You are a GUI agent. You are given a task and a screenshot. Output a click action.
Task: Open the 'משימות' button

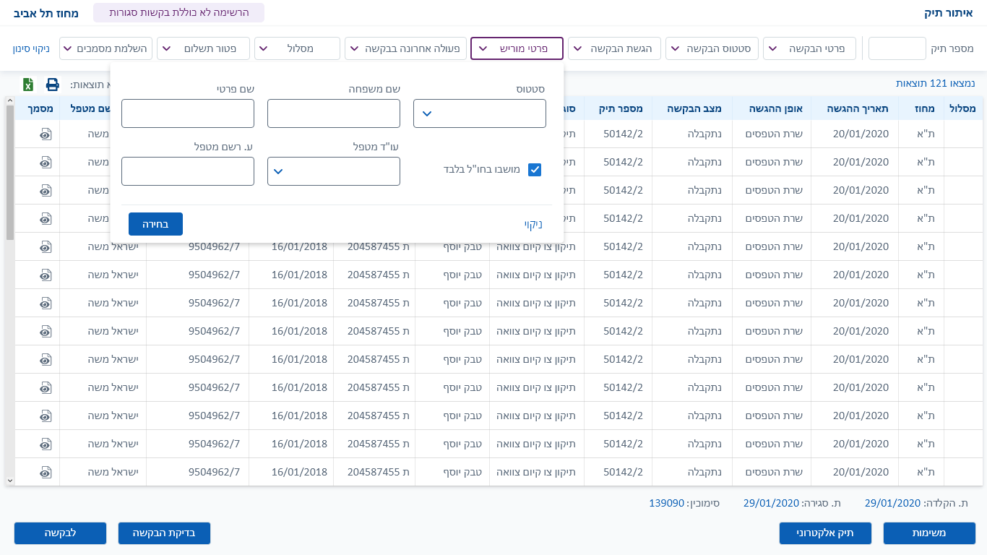(929, 533)
